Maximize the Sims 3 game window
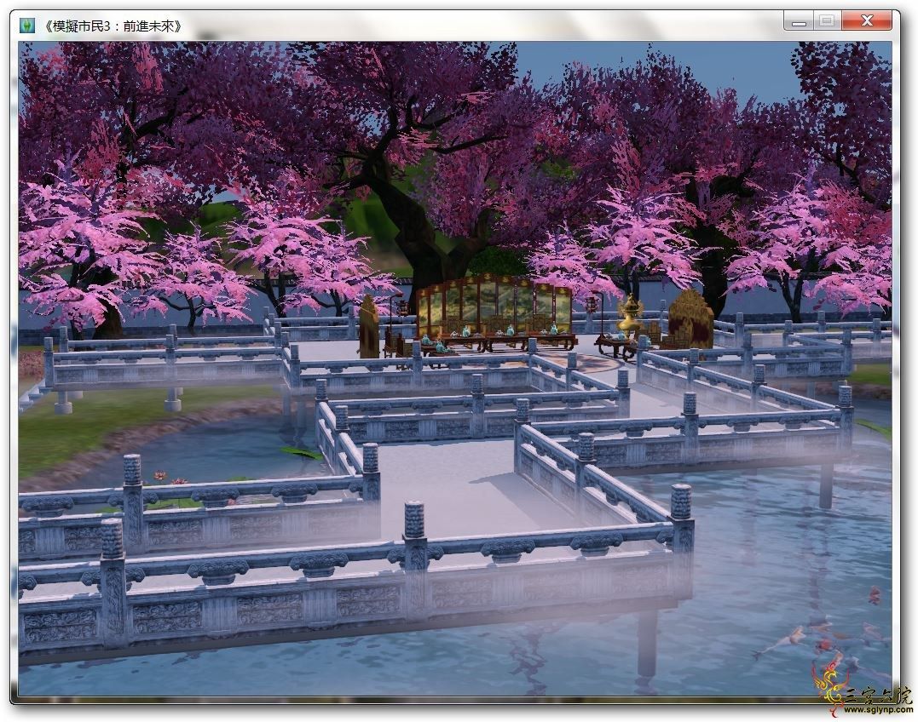 [827, 22]
